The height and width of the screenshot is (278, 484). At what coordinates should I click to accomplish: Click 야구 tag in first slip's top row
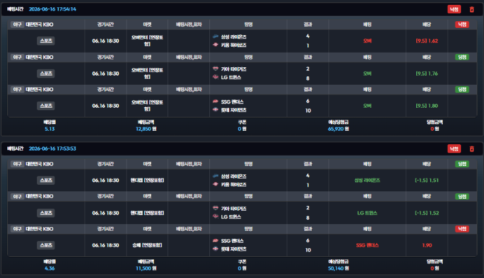(18, 24)
